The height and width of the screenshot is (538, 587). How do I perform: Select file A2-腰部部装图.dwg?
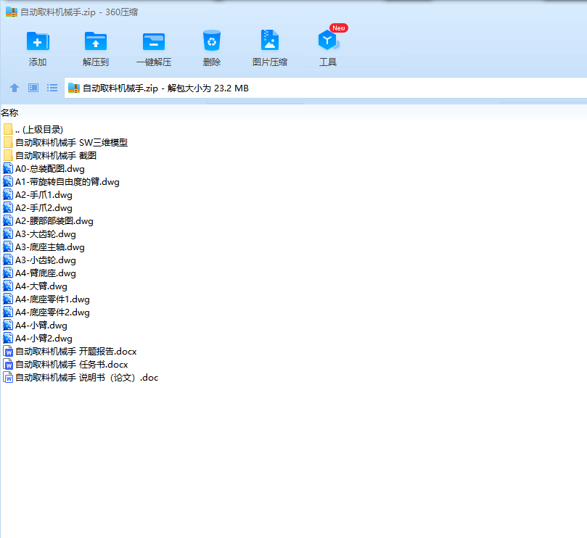49,221
